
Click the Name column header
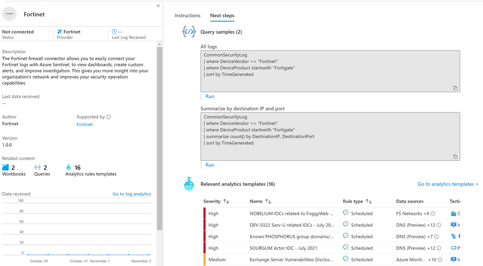coord(256,201)
